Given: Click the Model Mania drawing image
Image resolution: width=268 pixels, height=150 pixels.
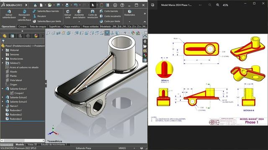Looking at the screenshot, I should pos(208,80).
